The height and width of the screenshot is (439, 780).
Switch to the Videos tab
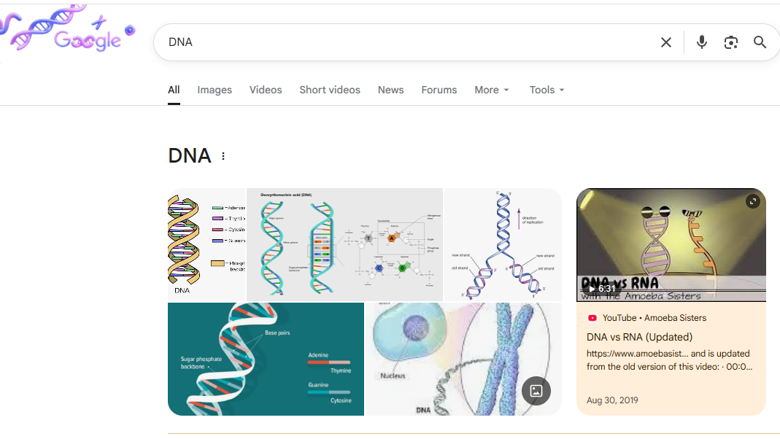266,90
